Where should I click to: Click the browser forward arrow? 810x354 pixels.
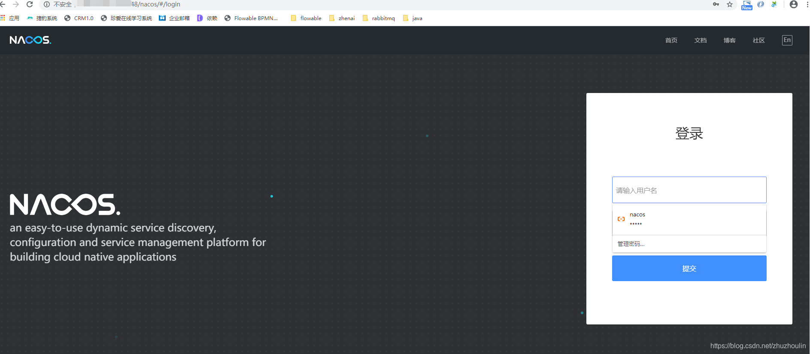pyautogui.click(x=16, y=4)
